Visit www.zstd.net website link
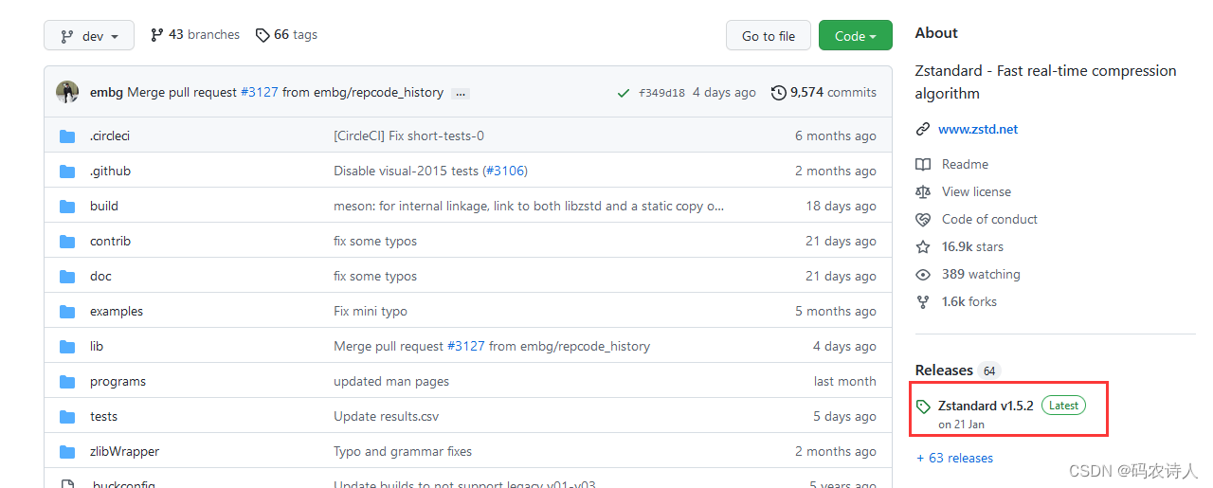 pos(978,129)
